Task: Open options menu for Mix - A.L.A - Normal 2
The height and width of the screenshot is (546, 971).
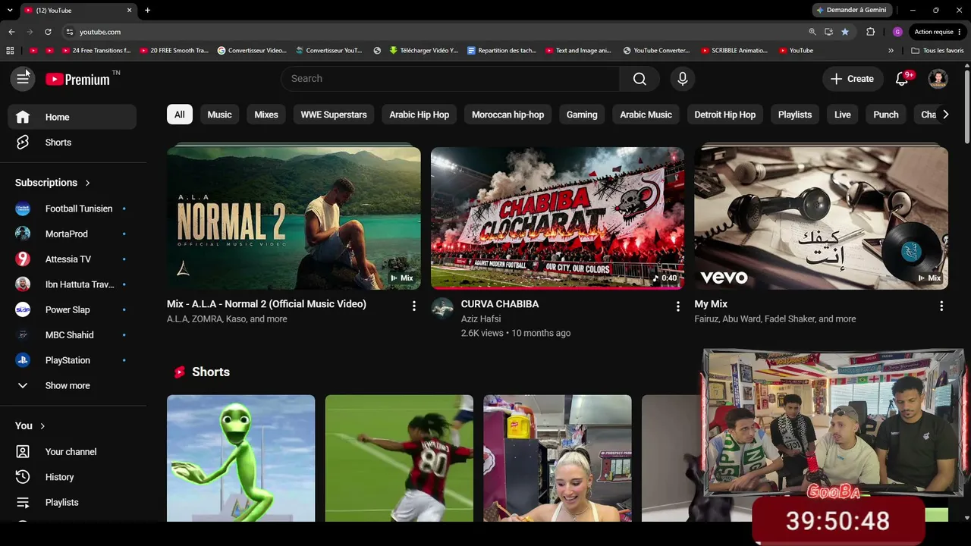Action: point(413,306)
